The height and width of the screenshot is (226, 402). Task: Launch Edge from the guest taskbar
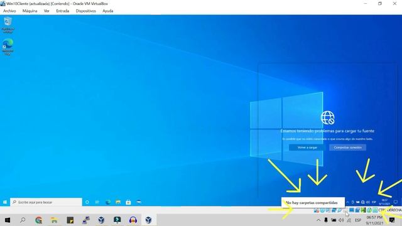click(108, 202)
